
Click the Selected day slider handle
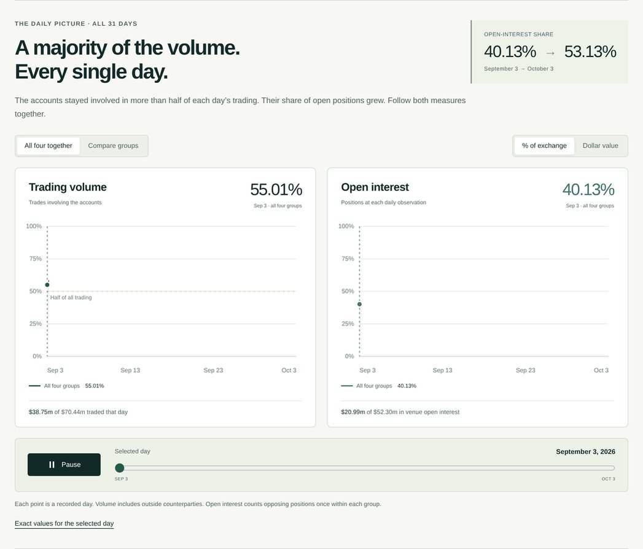pos(120,468)
